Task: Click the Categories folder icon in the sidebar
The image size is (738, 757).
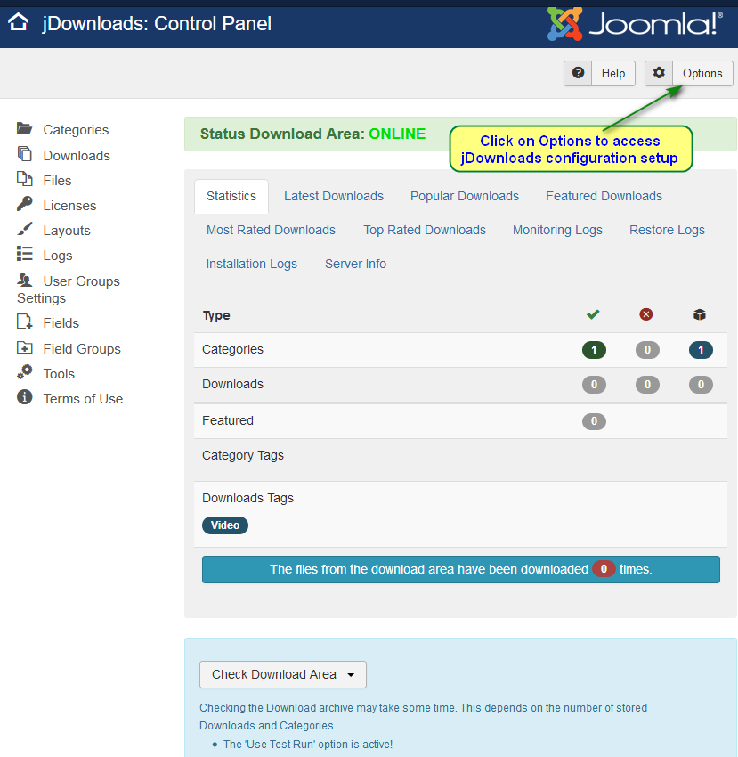Action: click(x=24, y=129)
